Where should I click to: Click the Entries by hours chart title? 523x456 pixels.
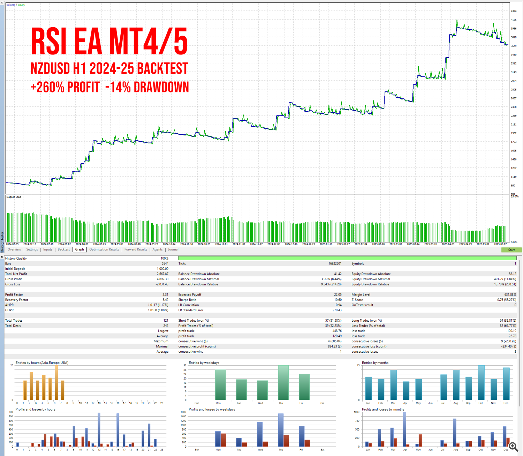pyautogui.click(x=42, y=363)
